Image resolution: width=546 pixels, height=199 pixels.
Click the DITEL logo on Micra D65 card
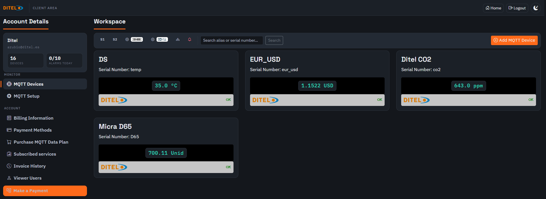114,167
